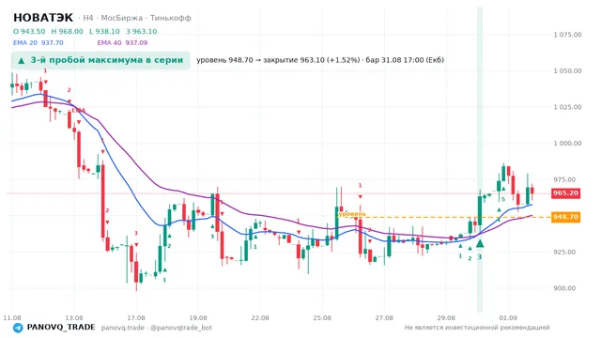Click the 900.00 price axis label
This screenshot has width=601, height=338.
(564, 288)
